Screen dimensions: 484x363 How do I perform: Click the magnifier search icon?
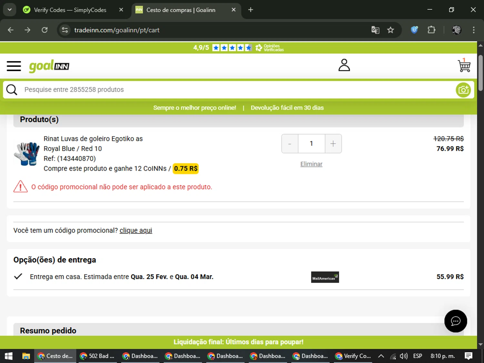pos(12,90)
